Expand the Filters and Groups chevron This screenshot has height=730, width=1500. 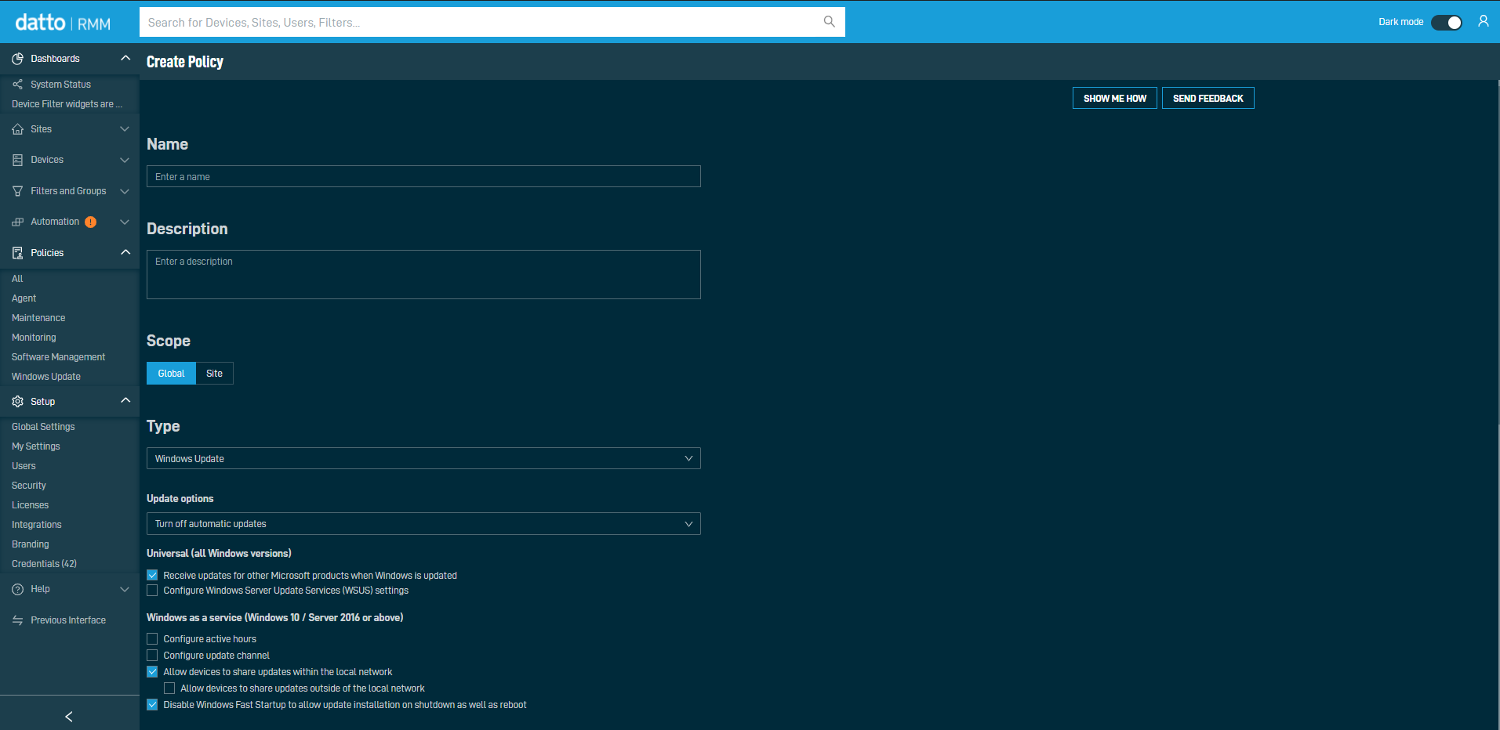click(125, 191)
